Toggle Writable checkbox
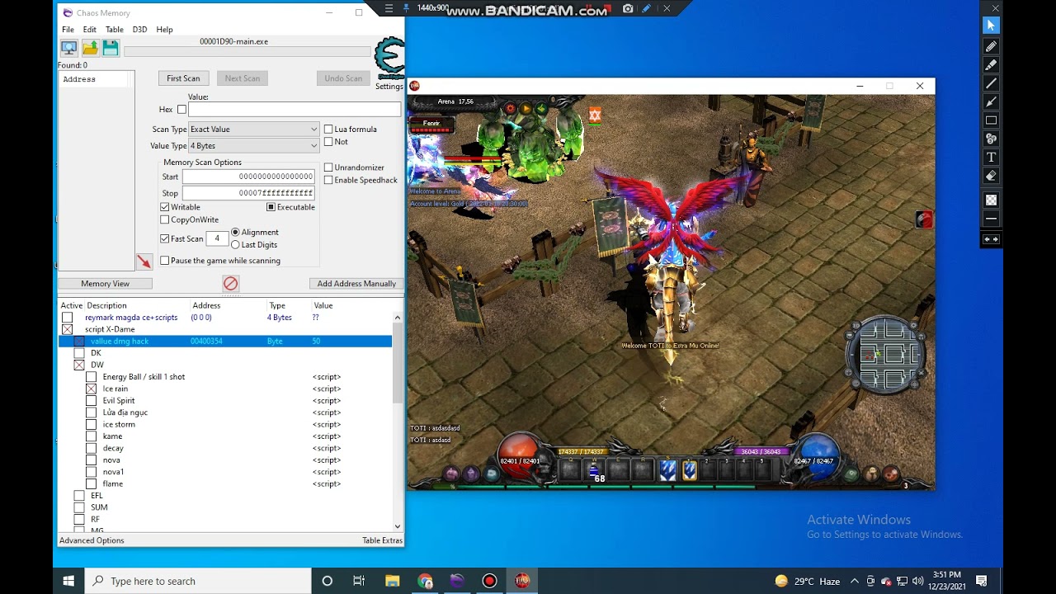The image size is (1056, 594). 165,207
